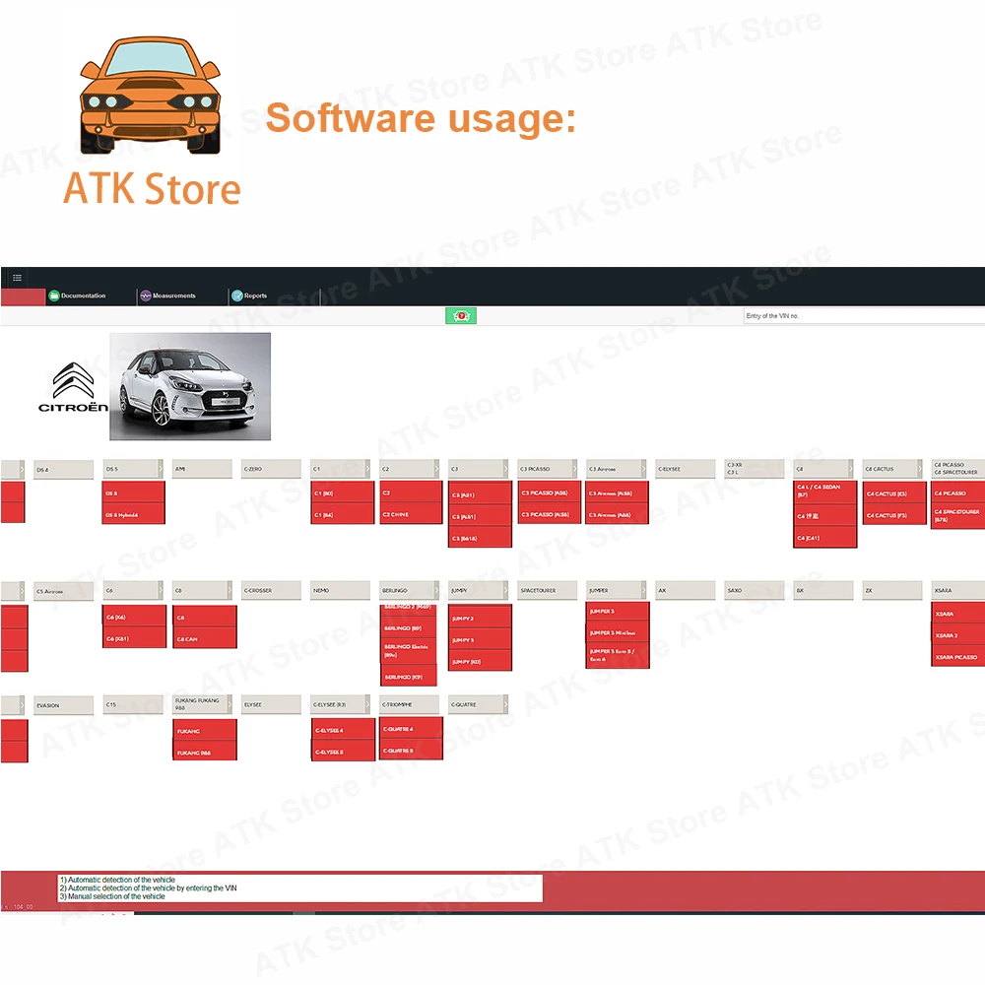Select the SAXO model button

tap(755, 590)
